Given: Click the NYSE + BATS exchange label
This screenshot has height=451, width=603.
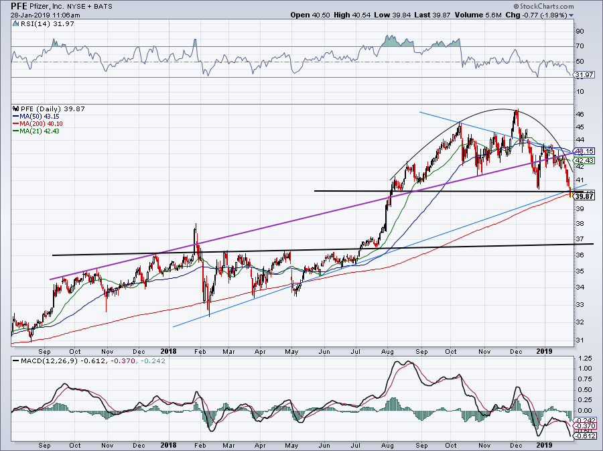Looking at the screenshot, I should click(90, 7).
